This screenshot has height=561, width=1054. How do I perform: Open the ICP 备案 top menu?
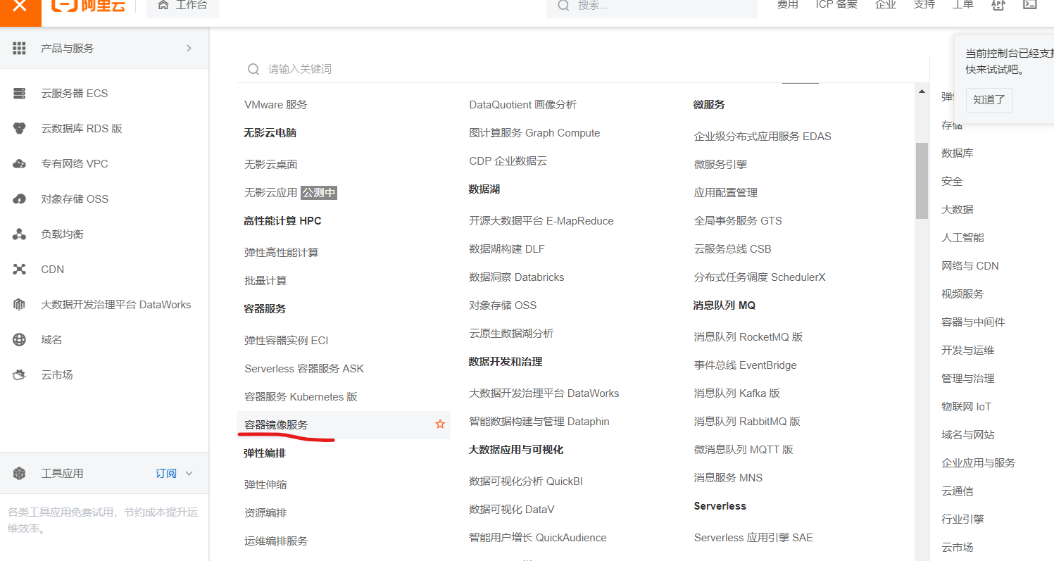836,4
